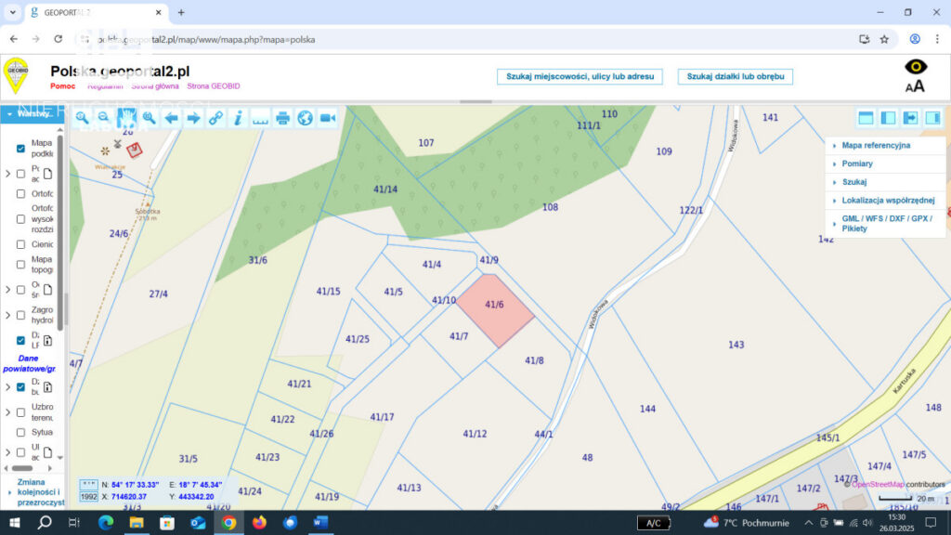Open Lokalizacja współrzędnej menu item
The width and height of the screenshot is (951, 535).
click(x=887, y=200)
